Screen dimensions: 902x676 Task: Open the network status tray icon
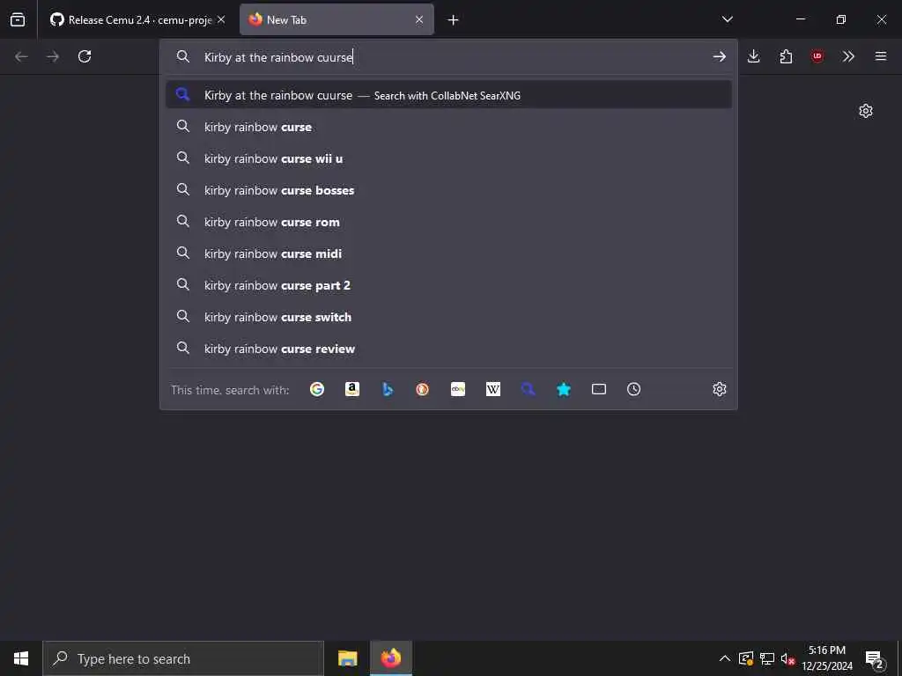(x=767, y=658)
